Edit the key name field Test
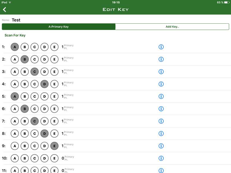This screenshot has width=231, height=173. point(16,20)
